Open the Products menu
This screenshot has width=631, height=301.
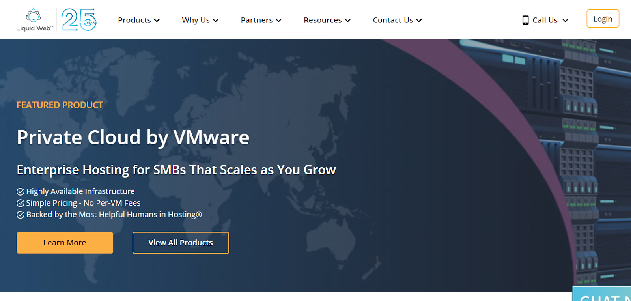[139, 20]
